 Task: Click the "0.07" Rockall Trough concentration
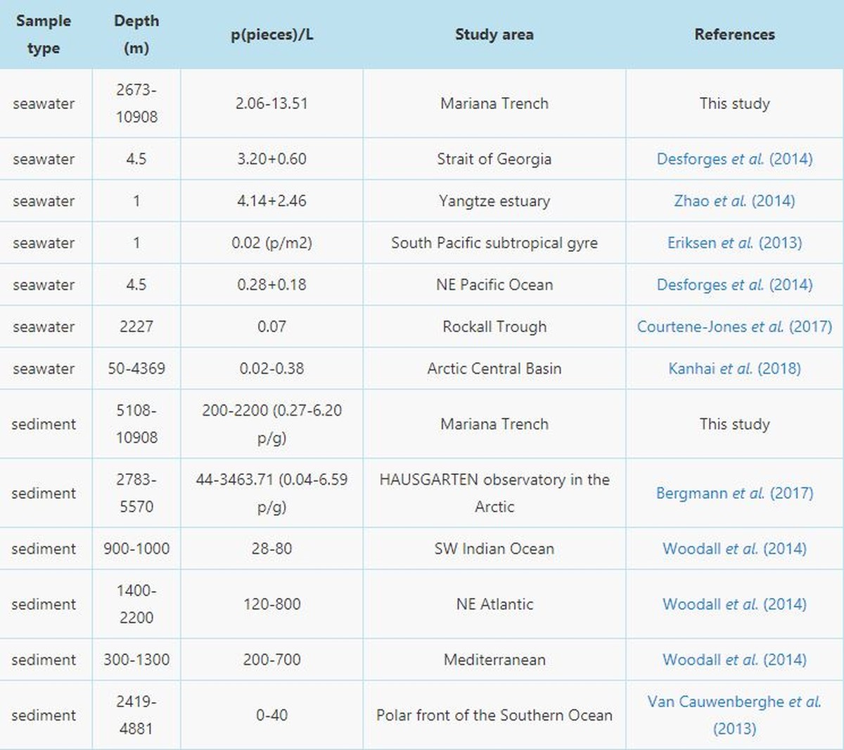coord(271,326)
